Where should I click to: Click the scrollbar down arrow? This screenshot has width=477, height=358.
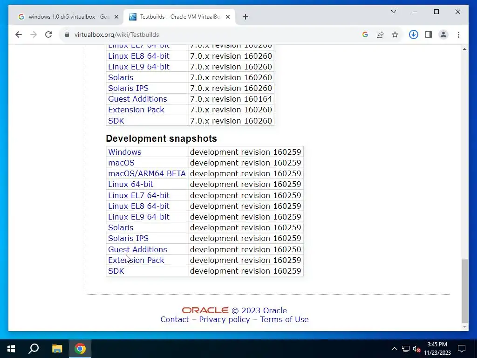(x=464, y=327)
